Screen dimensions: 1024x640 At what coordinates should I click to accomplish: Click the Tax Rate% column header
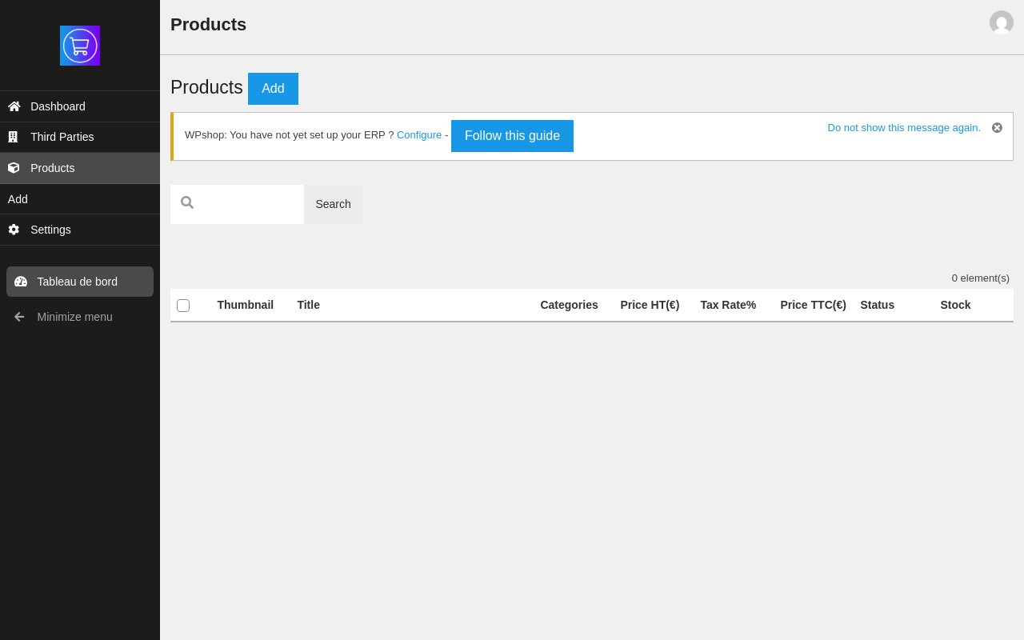coord(728,305)
